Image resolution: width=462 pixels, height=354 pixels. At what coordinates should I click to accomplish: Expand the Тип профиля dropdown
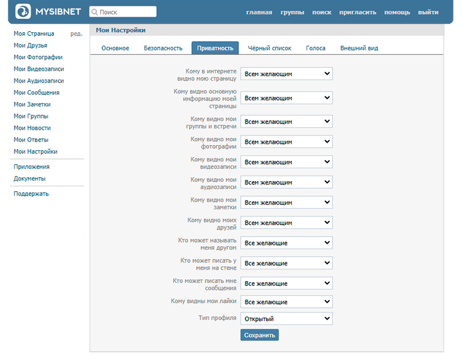click(x=286, y=319)
